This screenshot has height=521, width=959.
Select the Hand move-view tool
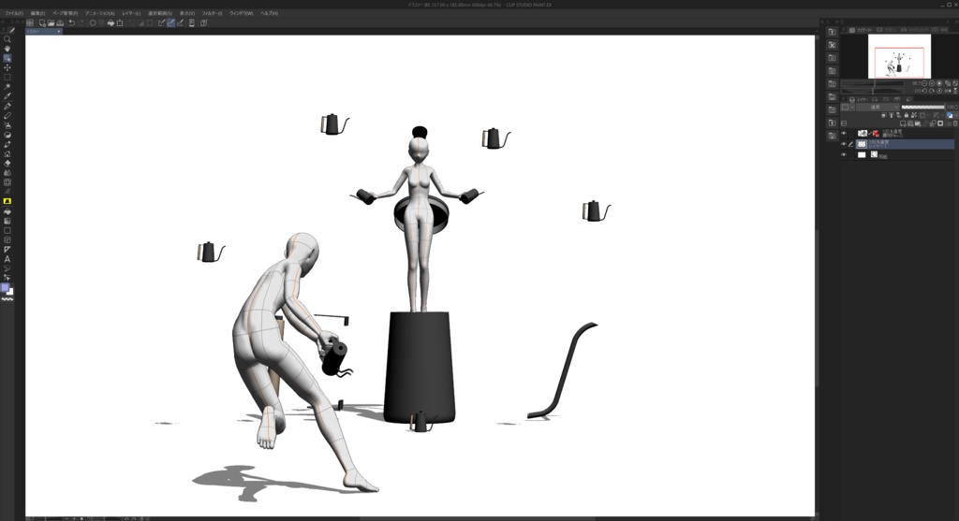coord(7,49)
